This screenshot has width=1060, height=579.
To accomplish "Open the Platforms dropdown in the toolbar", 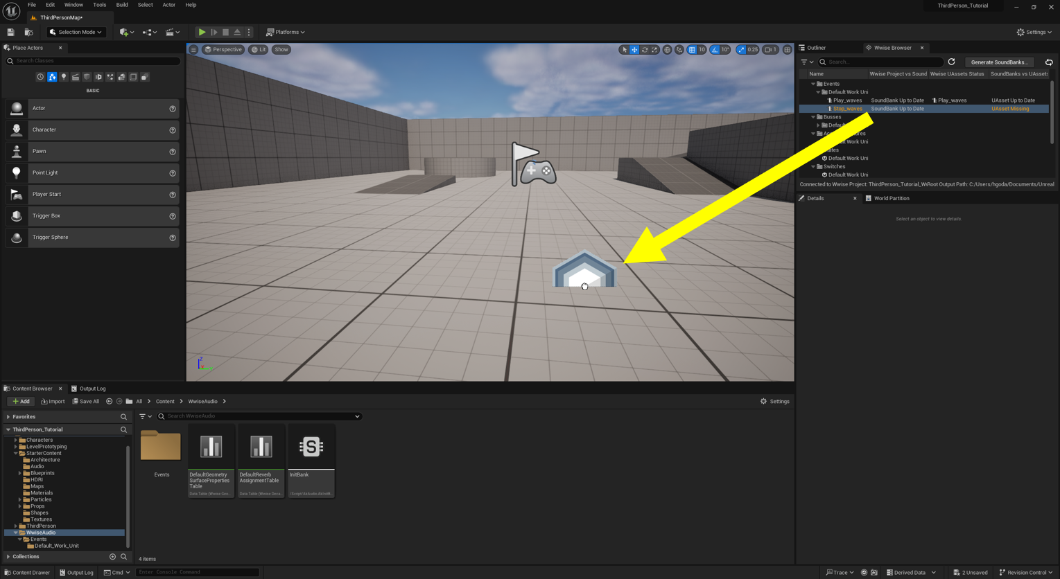I will point(285,32).
